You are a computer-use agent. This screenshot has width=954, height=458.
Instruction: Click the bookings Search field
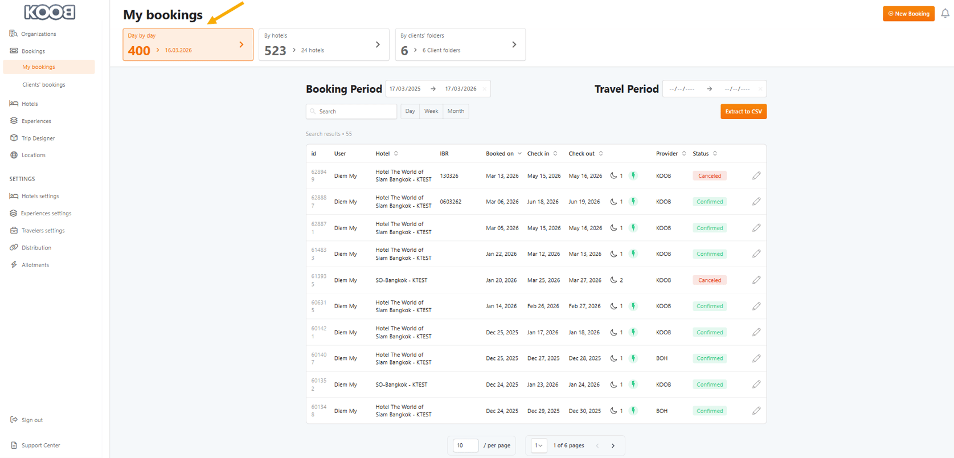(x=351, y=112)
